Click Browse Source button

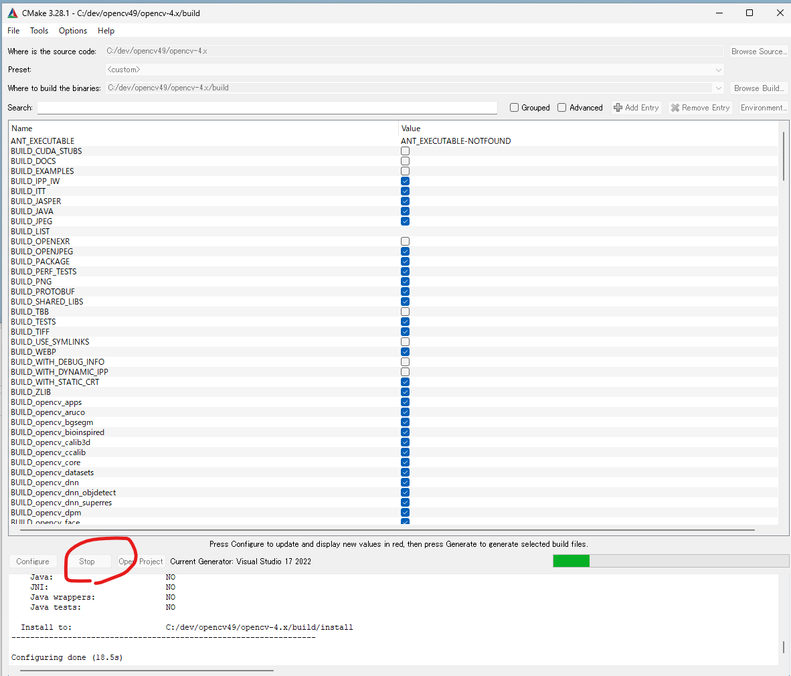click(759, 52)
